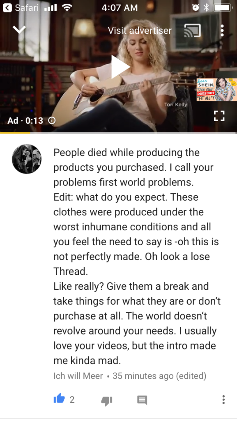Click the ad info circle icon
The image size is (237, 422).
click(51, 120)
